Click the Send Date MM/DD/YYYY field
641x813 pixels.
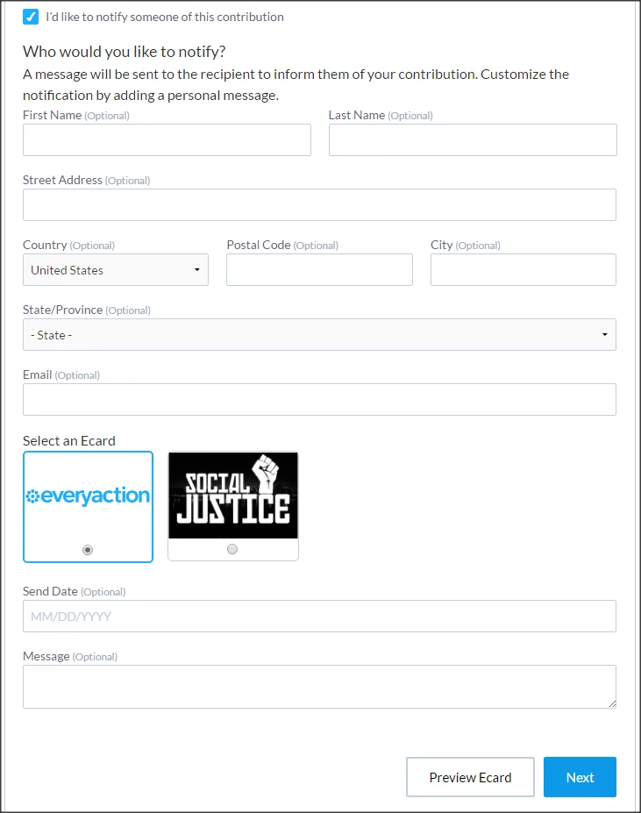coord(319,617)
